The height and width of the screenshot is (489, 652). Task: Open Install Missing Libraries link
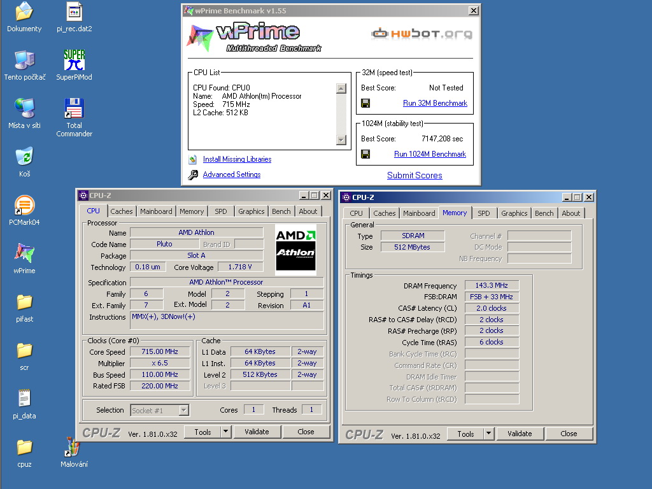coord(237,159)
